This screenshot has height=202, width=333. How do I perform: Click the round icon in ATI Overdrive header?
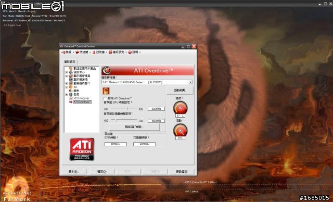coord(107,70)
